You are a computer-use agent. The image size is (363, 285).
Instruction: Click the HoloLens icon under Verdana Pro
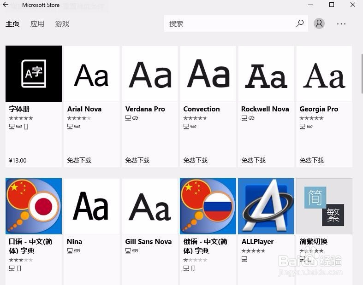(x=136, y=118)
